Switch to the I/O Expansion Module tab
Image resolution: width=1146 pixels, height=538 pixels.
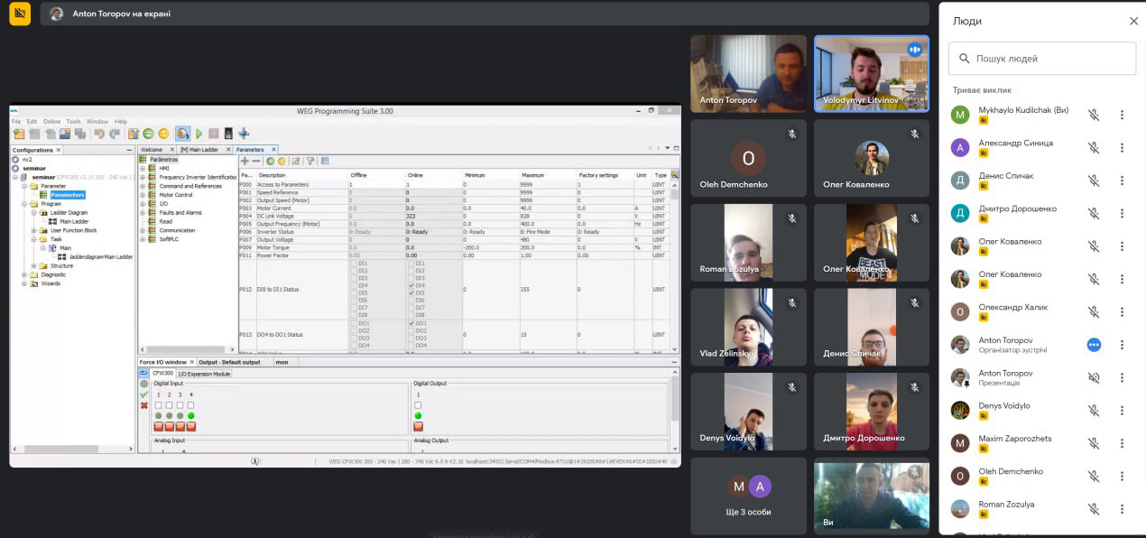tap(204, 373)
